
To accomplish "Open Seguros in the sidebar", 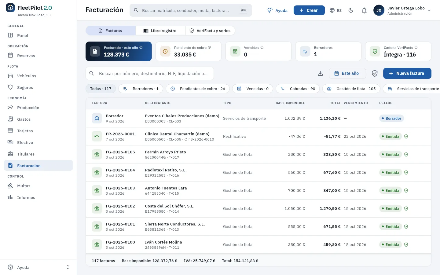I will coord(38,87).
